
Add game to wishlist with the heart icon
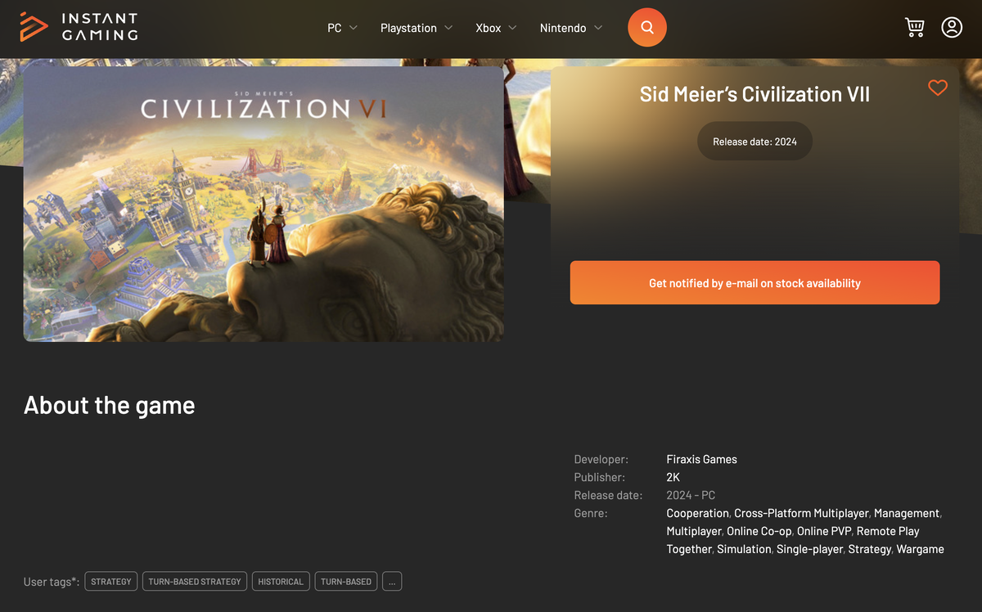[x=938, y=88]
